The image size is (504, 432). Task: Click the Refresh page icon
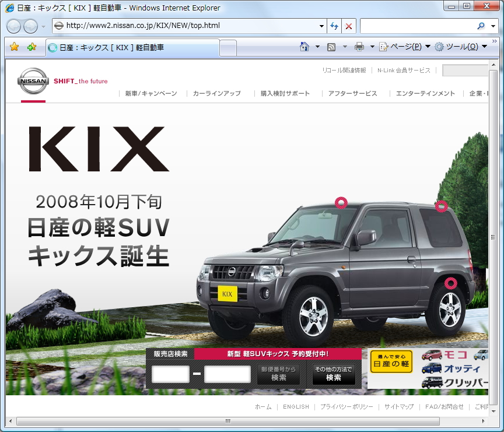[x=334, y=26]
